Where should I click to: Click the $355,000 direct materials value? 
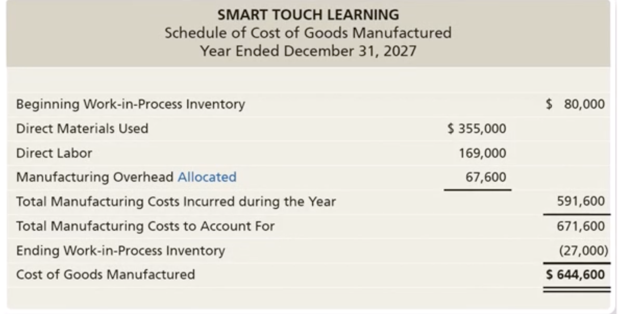click(x=477, y=129)
